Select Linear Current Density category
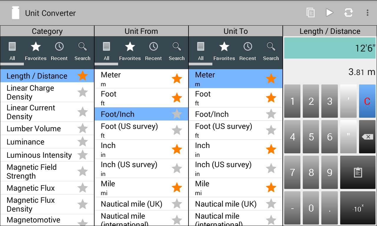377x226 pixels. click(x=47, y=112)
